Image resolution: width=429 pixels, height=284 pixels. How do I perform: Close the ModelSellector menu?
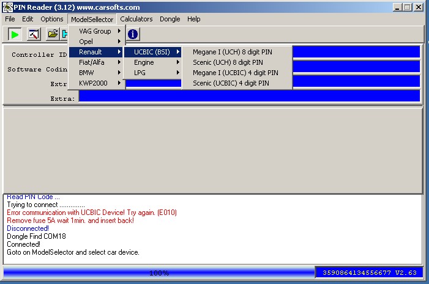92,20
